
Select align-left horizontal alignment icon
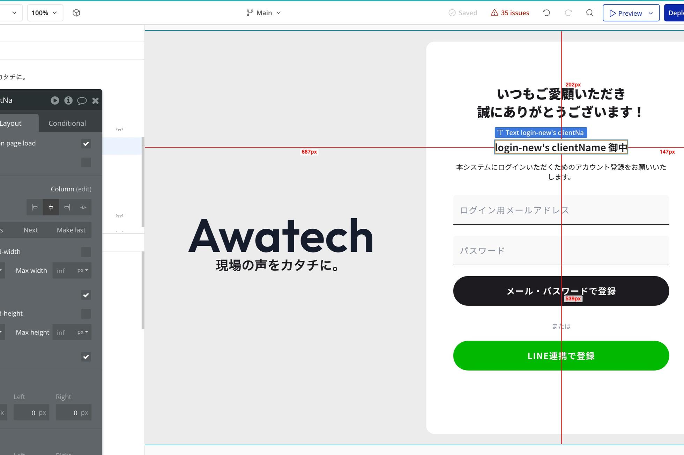click(35, 207)
